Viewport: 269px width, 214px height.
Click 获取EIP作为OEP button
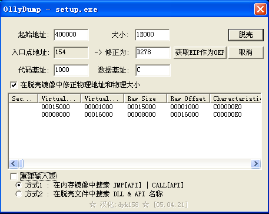click(200, 52)
